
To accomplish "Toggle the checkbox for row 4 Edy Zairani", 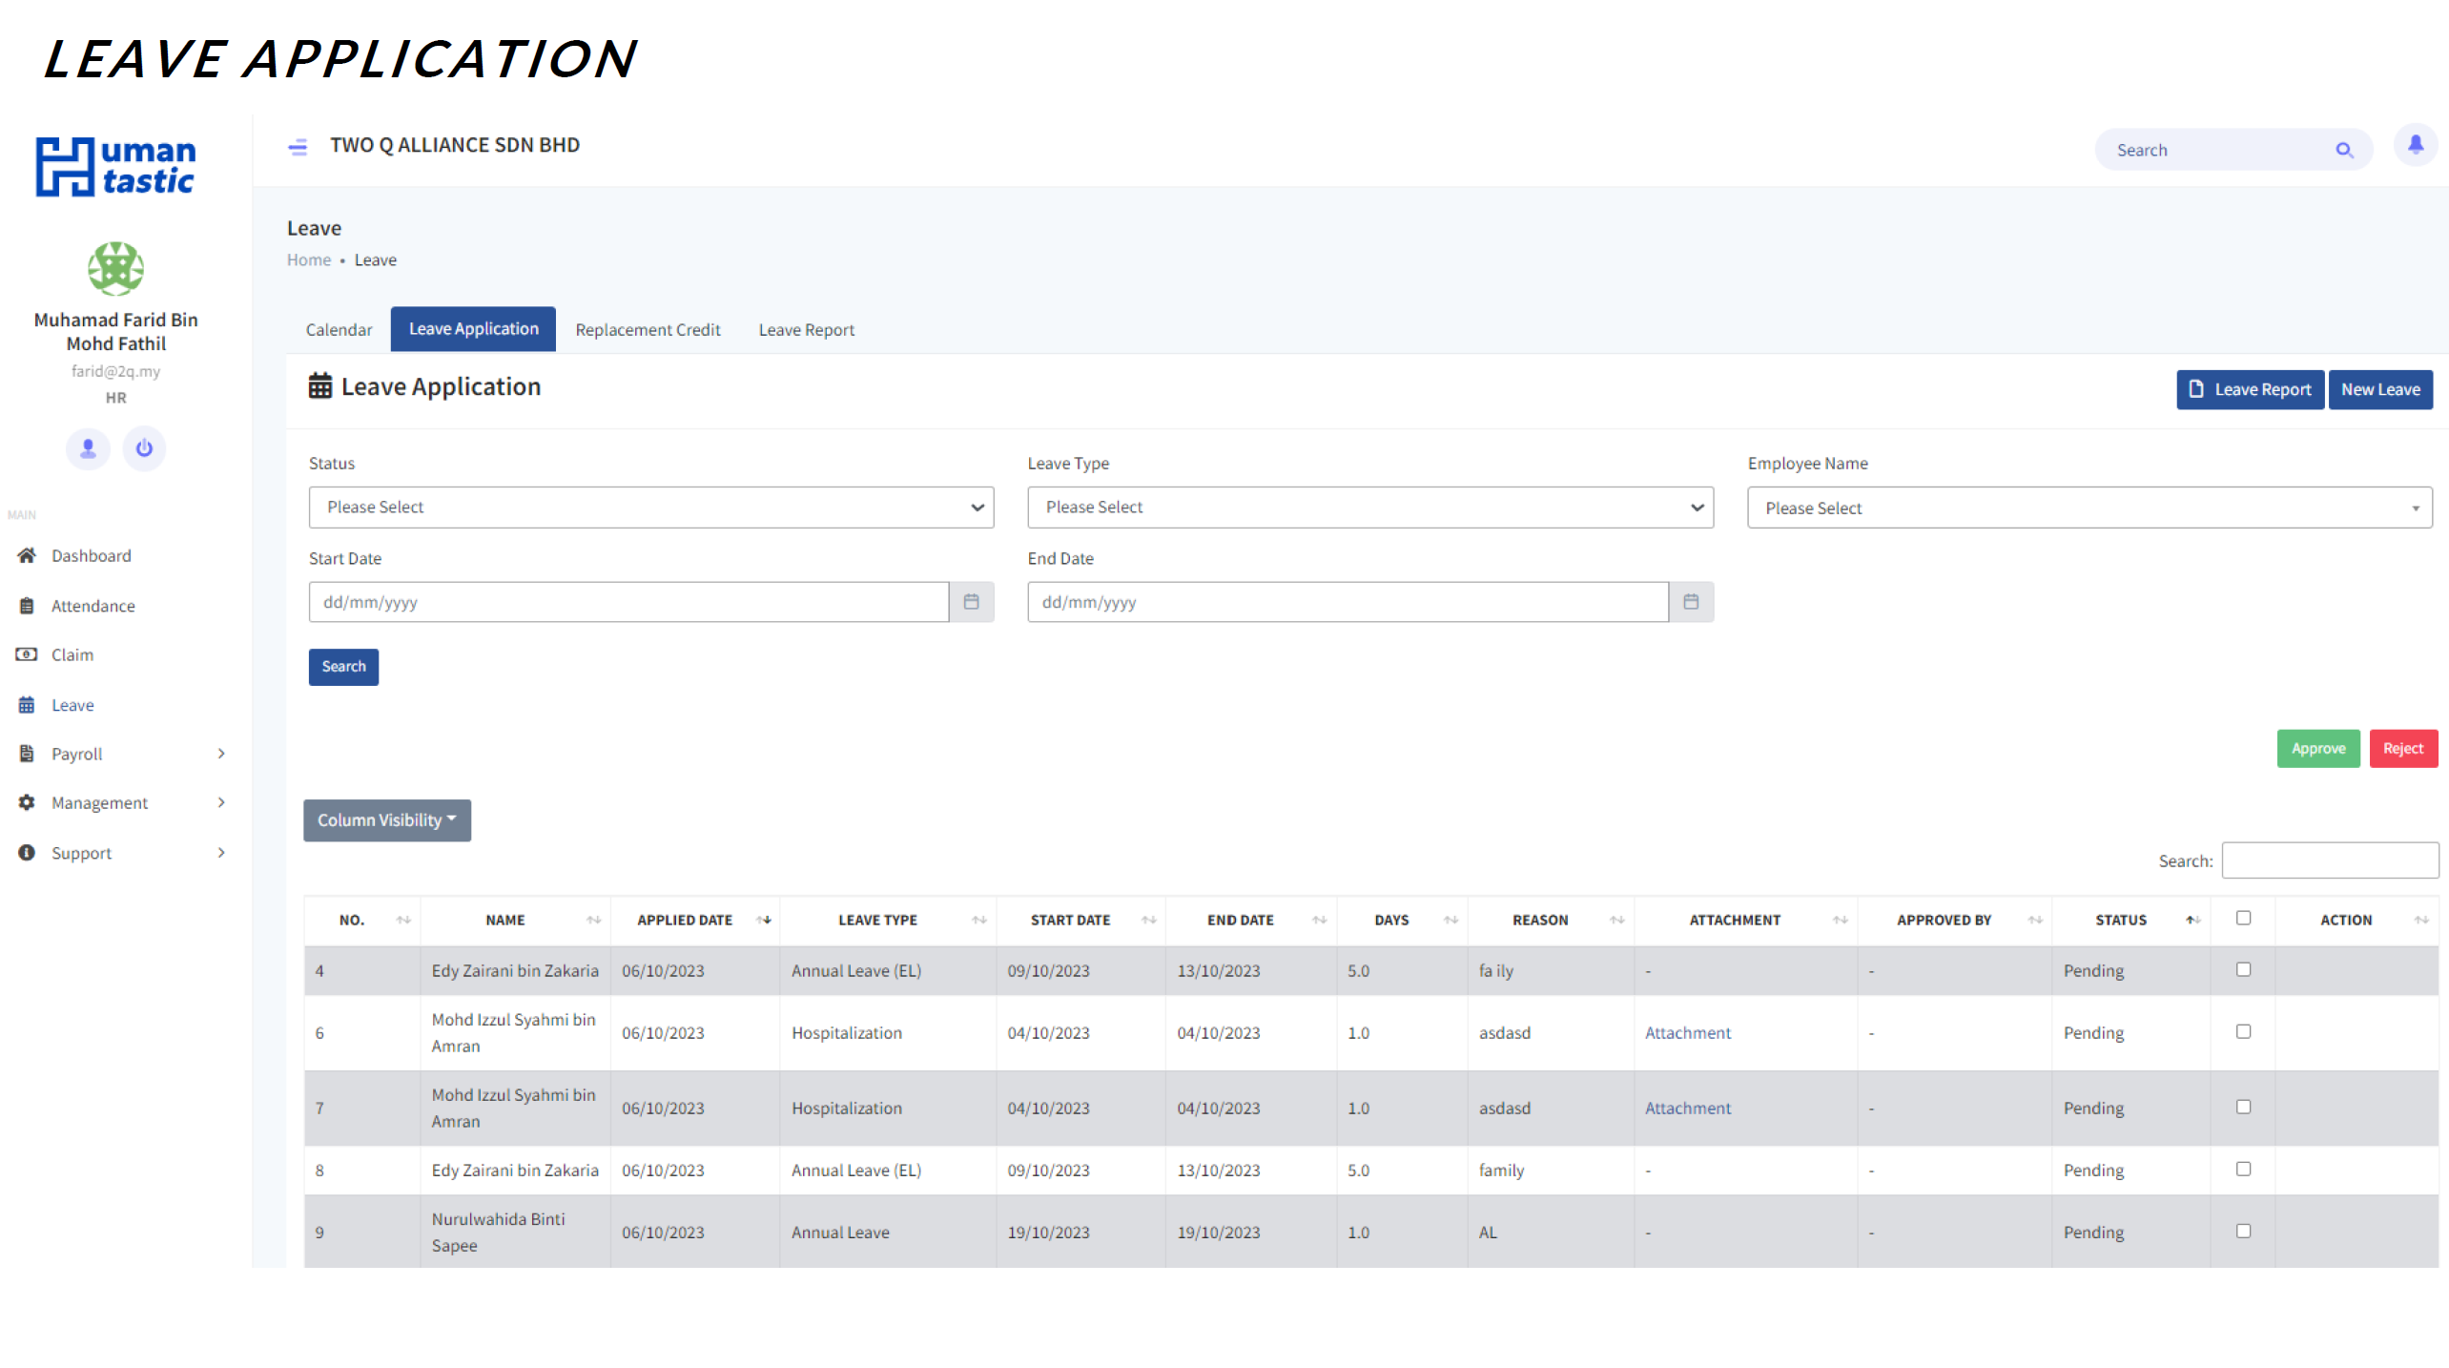I will (x=2244, y=969).
